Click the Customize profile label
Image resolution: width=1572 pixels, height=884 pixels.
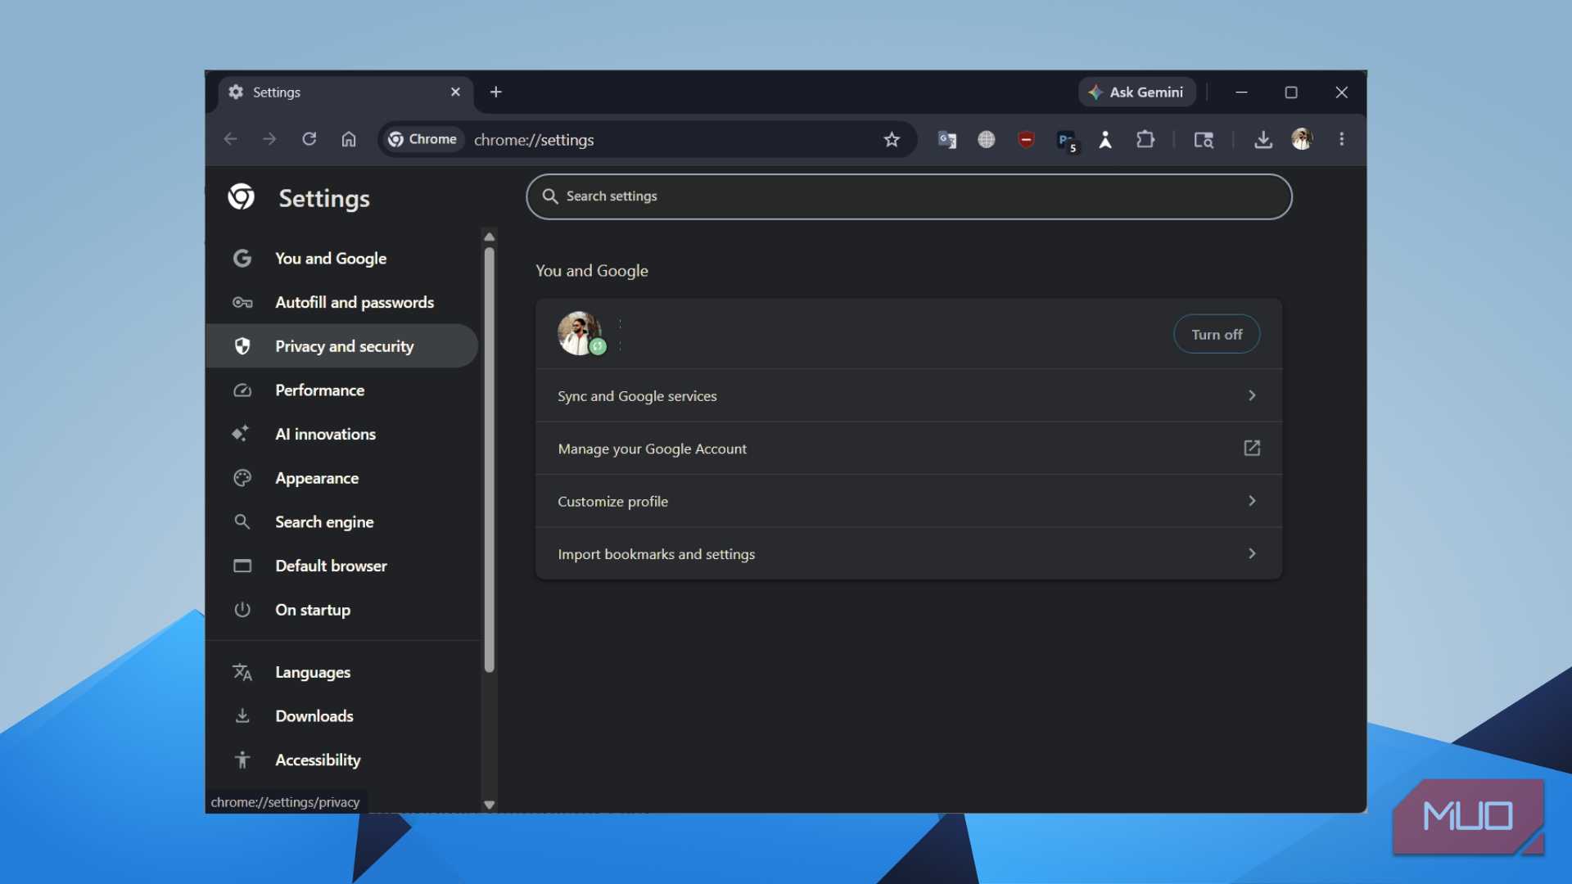[612, 502]
